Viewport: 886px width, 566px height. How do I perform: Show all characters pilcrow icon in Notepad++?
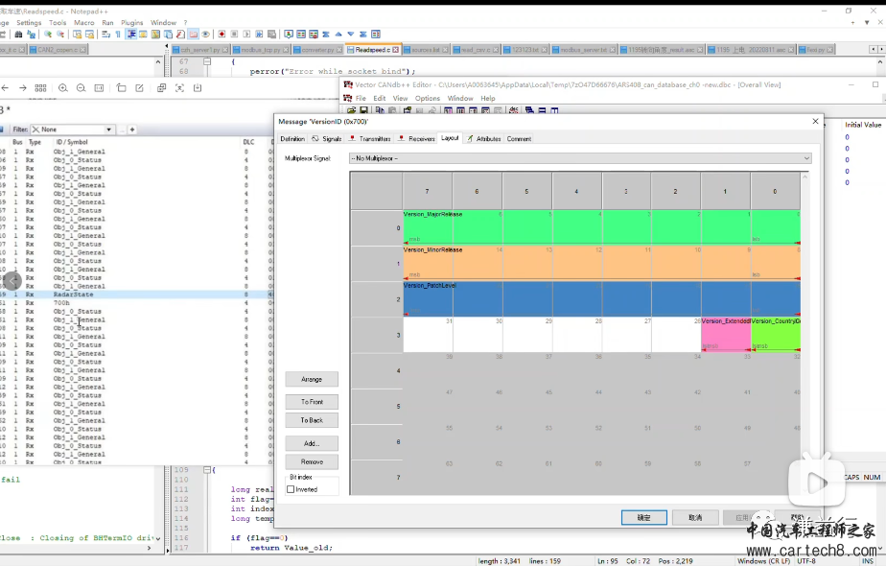click(x=118, y=35)
